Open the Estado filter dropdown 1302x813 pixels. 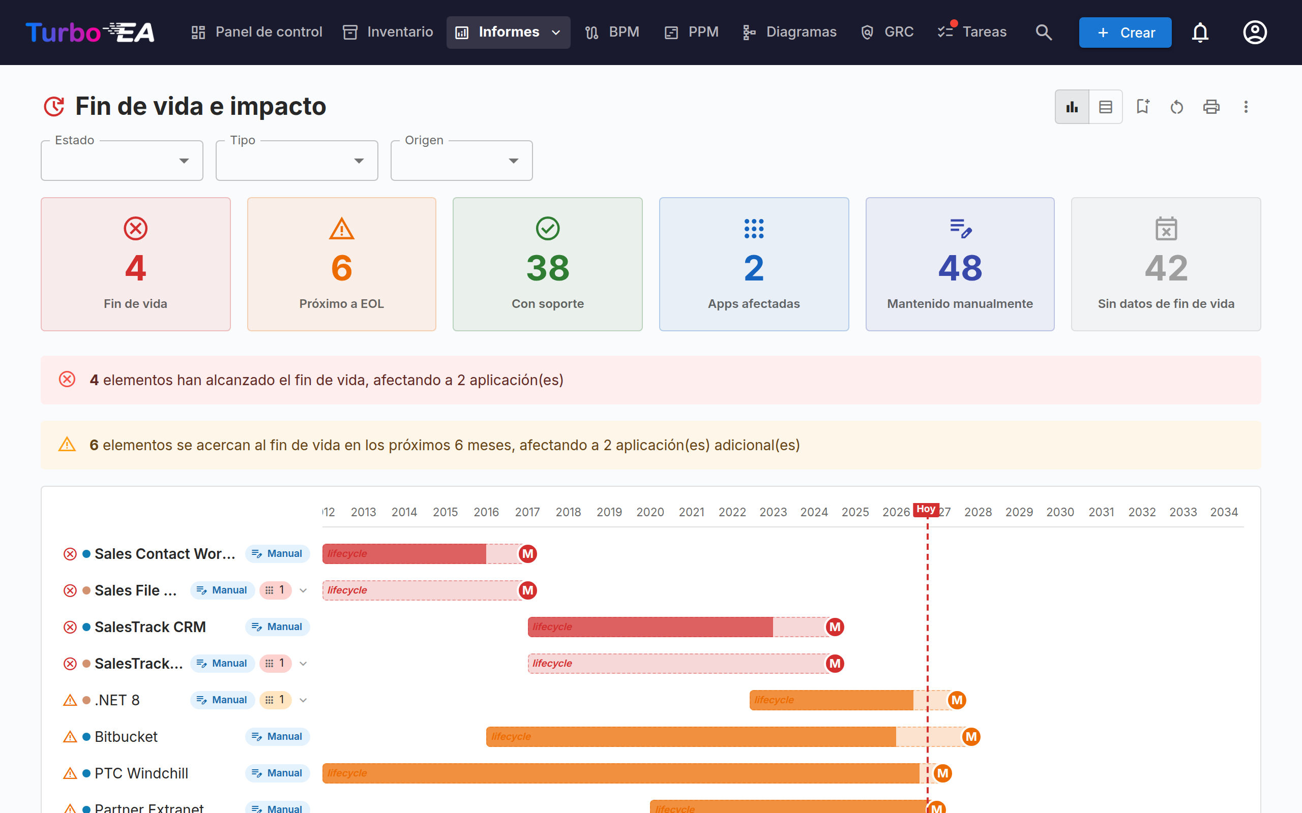[122, 160]
